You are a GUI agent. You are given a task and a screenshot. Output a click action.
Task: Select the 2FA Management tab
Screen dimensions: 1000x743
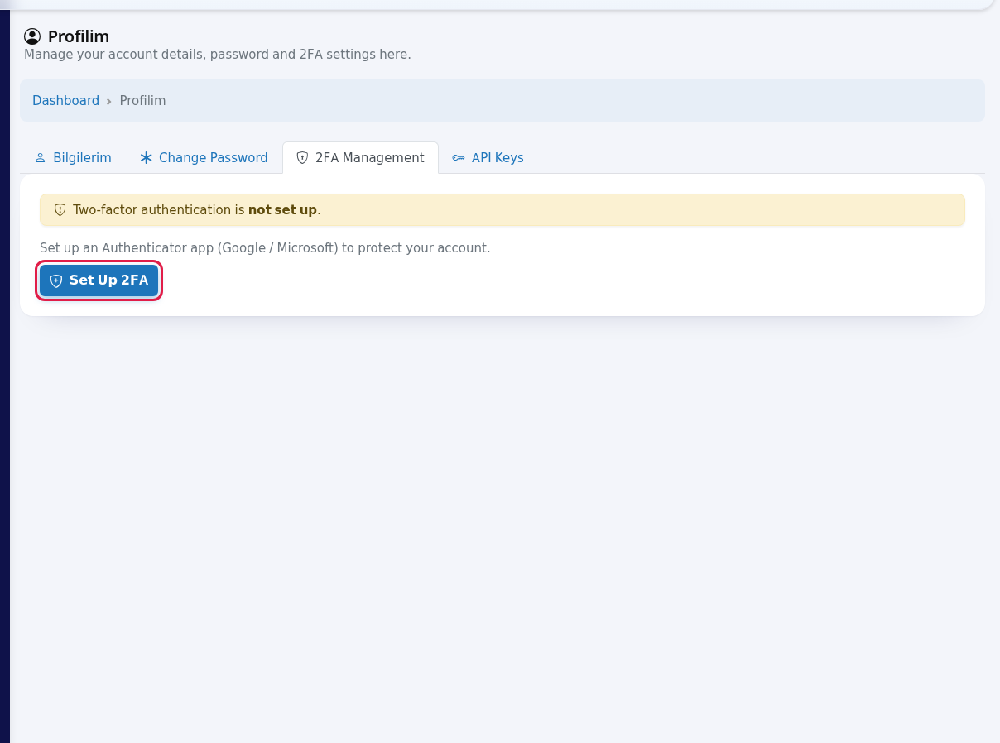(360, 157)
